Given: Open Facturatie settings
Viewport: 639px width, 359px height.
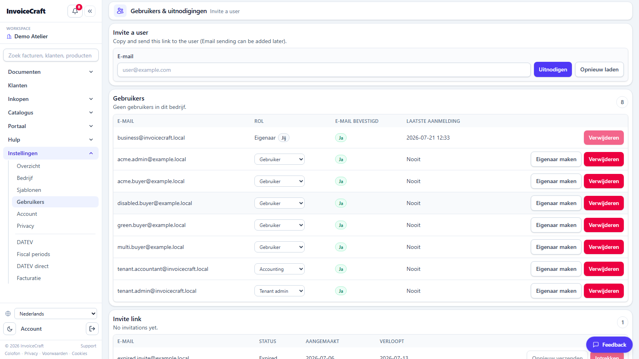Looking at the screenshot, I should pyautogui.click(x=55, y=278).
